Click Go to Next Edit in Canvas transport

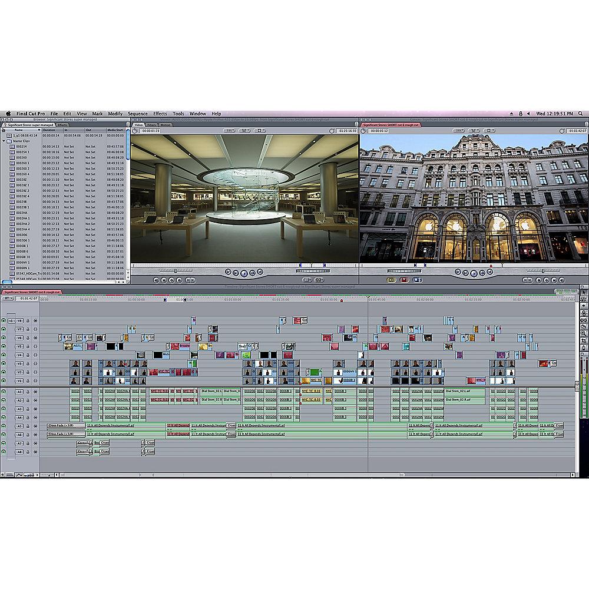489,272
